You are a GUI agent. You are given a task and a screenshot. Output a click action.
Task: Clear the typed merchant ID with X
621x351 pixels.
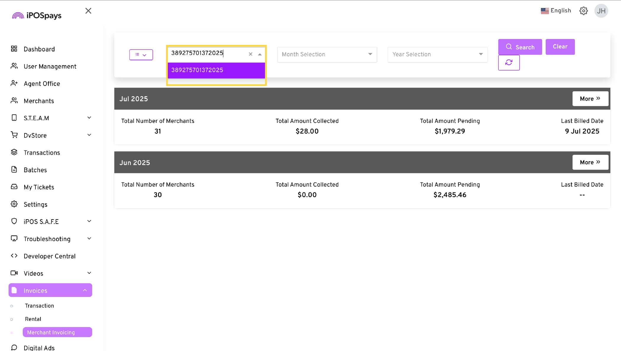tap(251, 54)
